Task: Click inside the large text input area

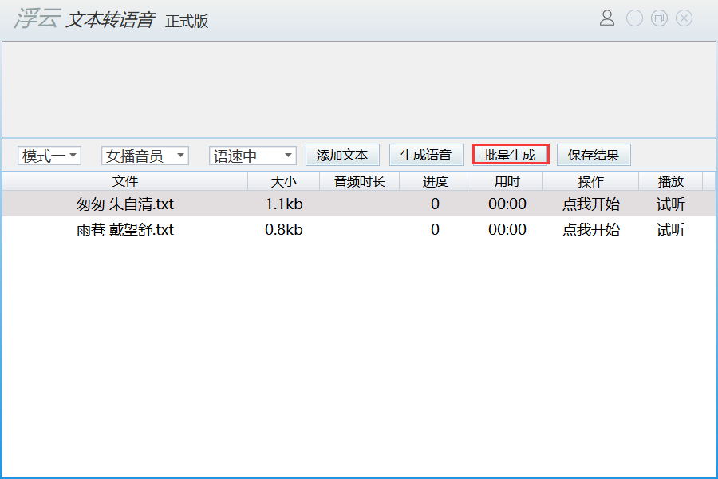Action: (359, 89)
